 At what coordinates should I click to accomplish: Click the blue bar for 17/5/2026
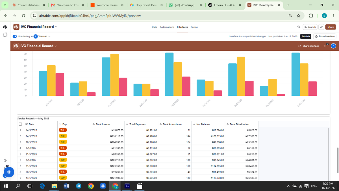point(169,74)
